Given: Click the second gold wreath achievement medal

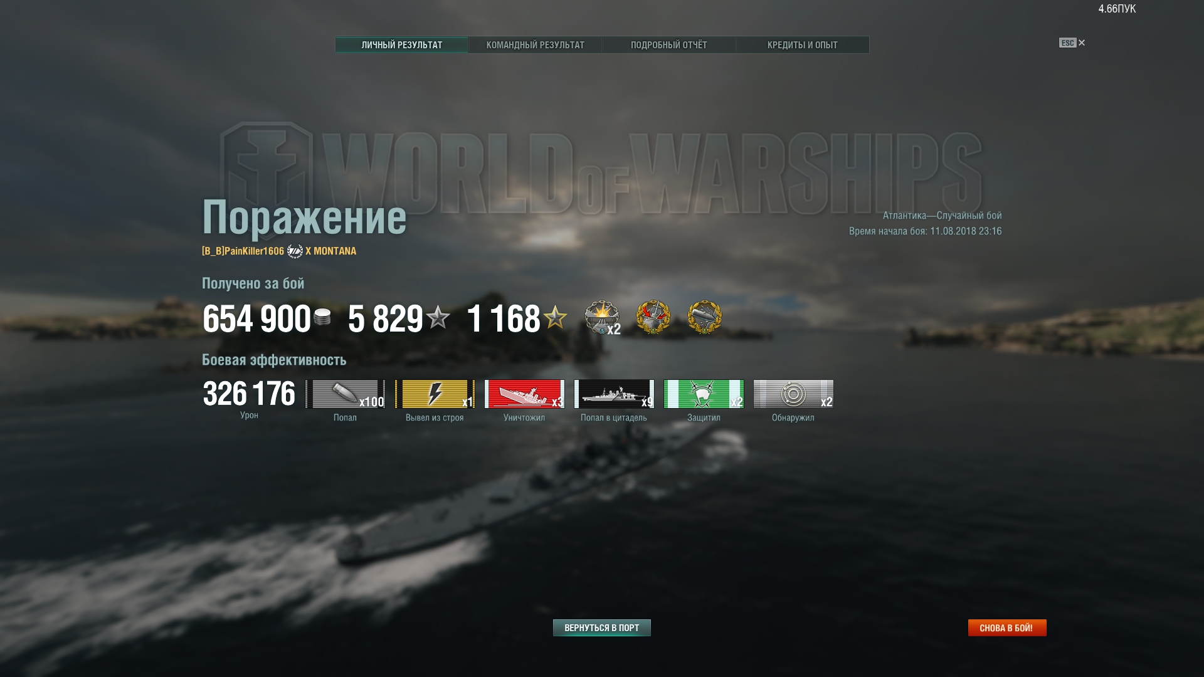Looking at the screenshot, I should (653, 317).
